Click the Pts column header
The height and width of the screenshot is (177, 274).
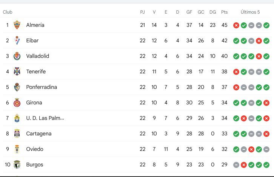(225, 12)
